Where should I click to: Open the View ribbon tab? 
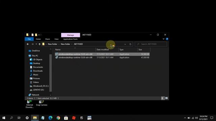(x=56, y=39)
